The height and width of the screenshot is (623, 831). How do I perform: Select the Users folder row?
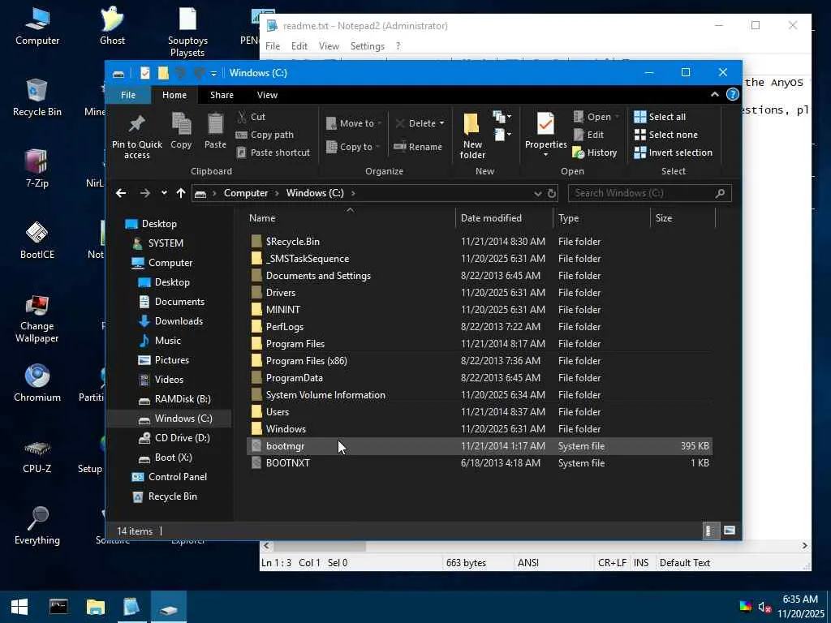click(x=480, y=412)
